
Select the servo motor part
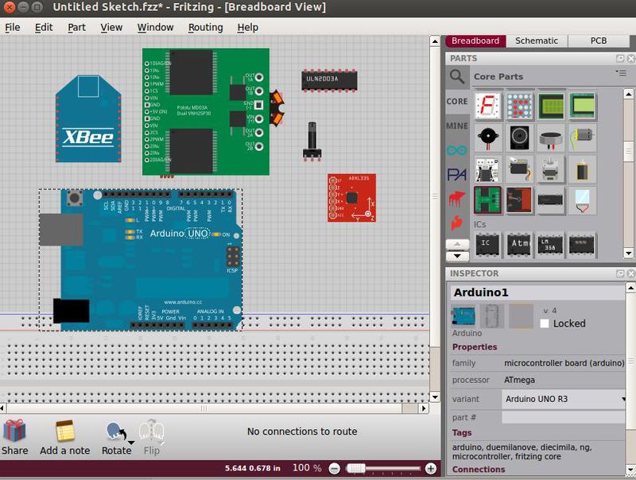519,170
